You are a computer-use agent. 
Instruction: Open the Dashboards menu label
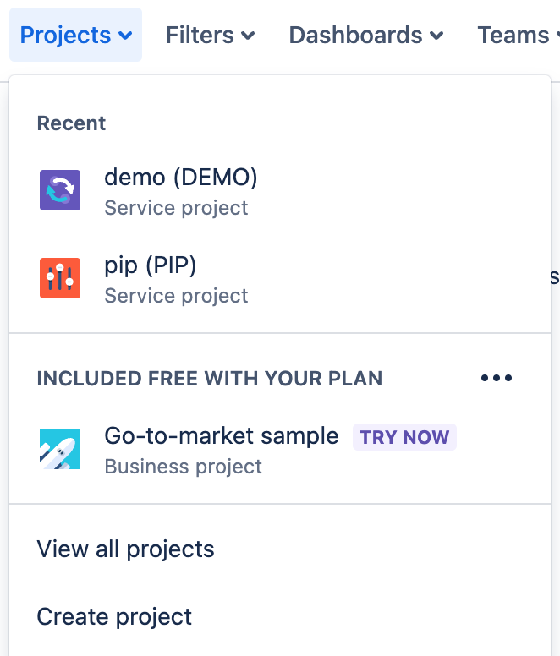tap(355, 36)
